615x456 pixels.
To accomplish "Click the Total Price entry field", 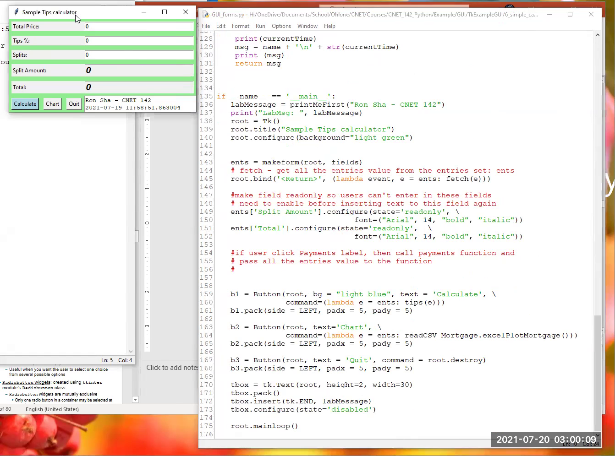I will [x=139, y=26].
